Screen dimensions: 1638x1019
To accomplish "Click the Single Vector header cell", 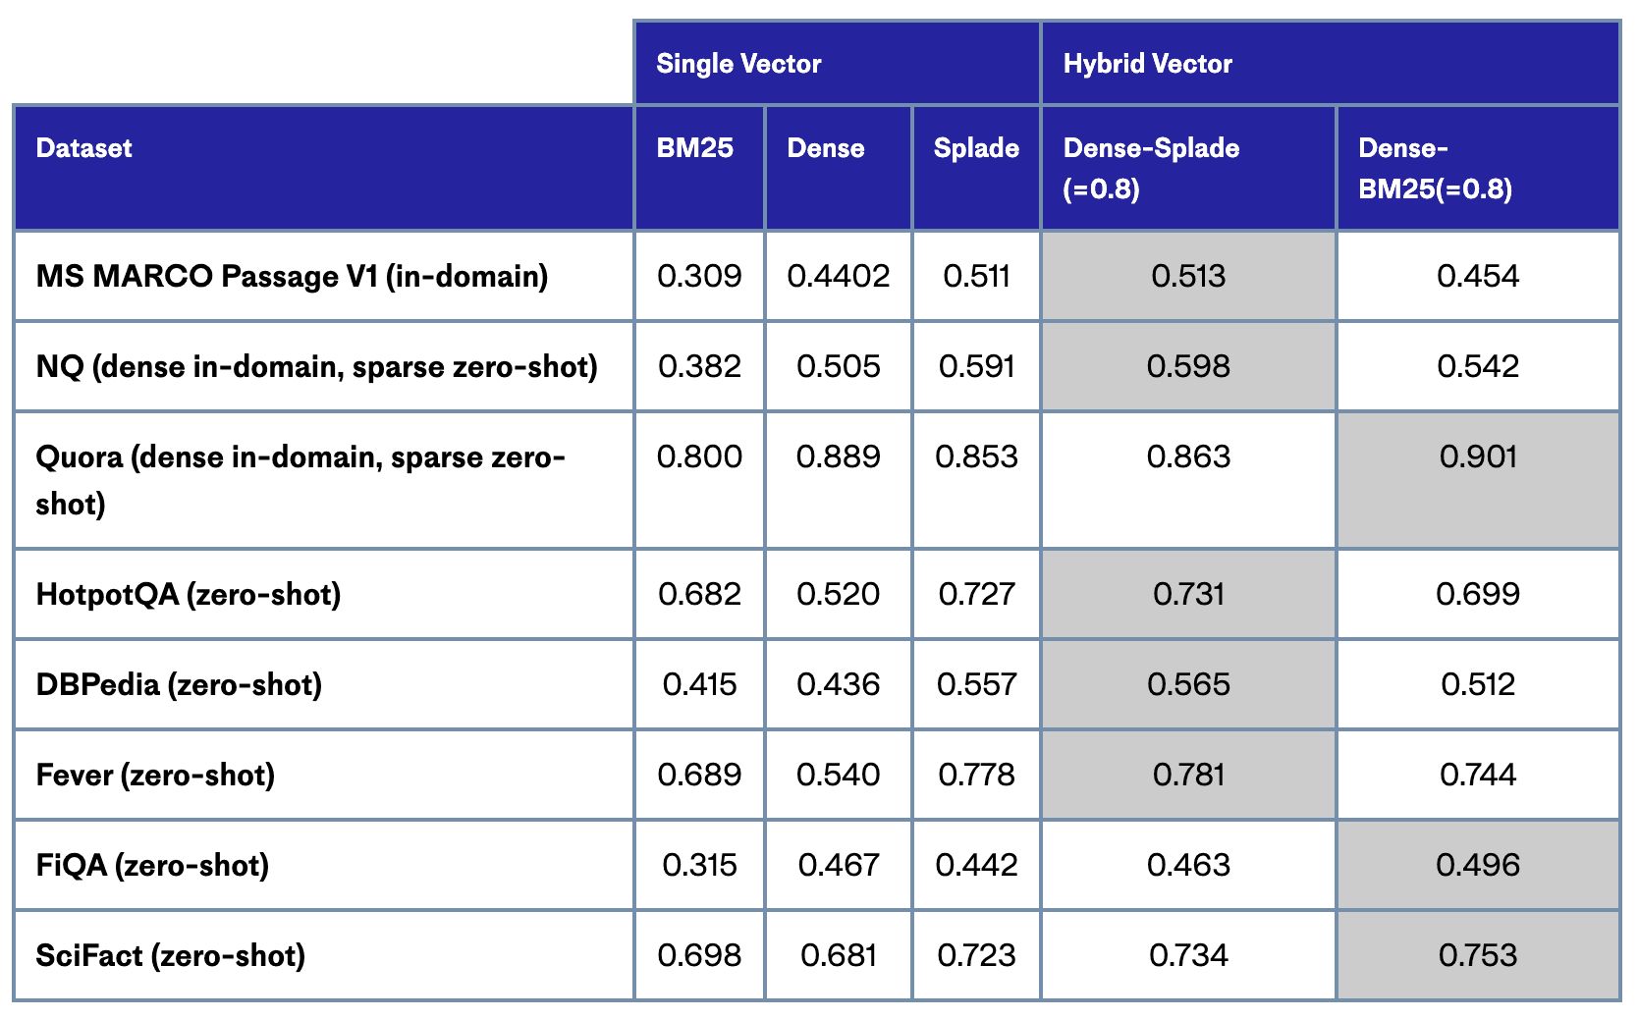I will click(738, 64).
